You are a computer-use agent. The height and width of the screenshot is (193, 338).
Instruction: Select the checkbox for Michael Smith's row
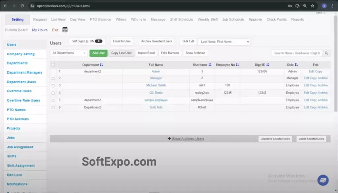point(53,85)
